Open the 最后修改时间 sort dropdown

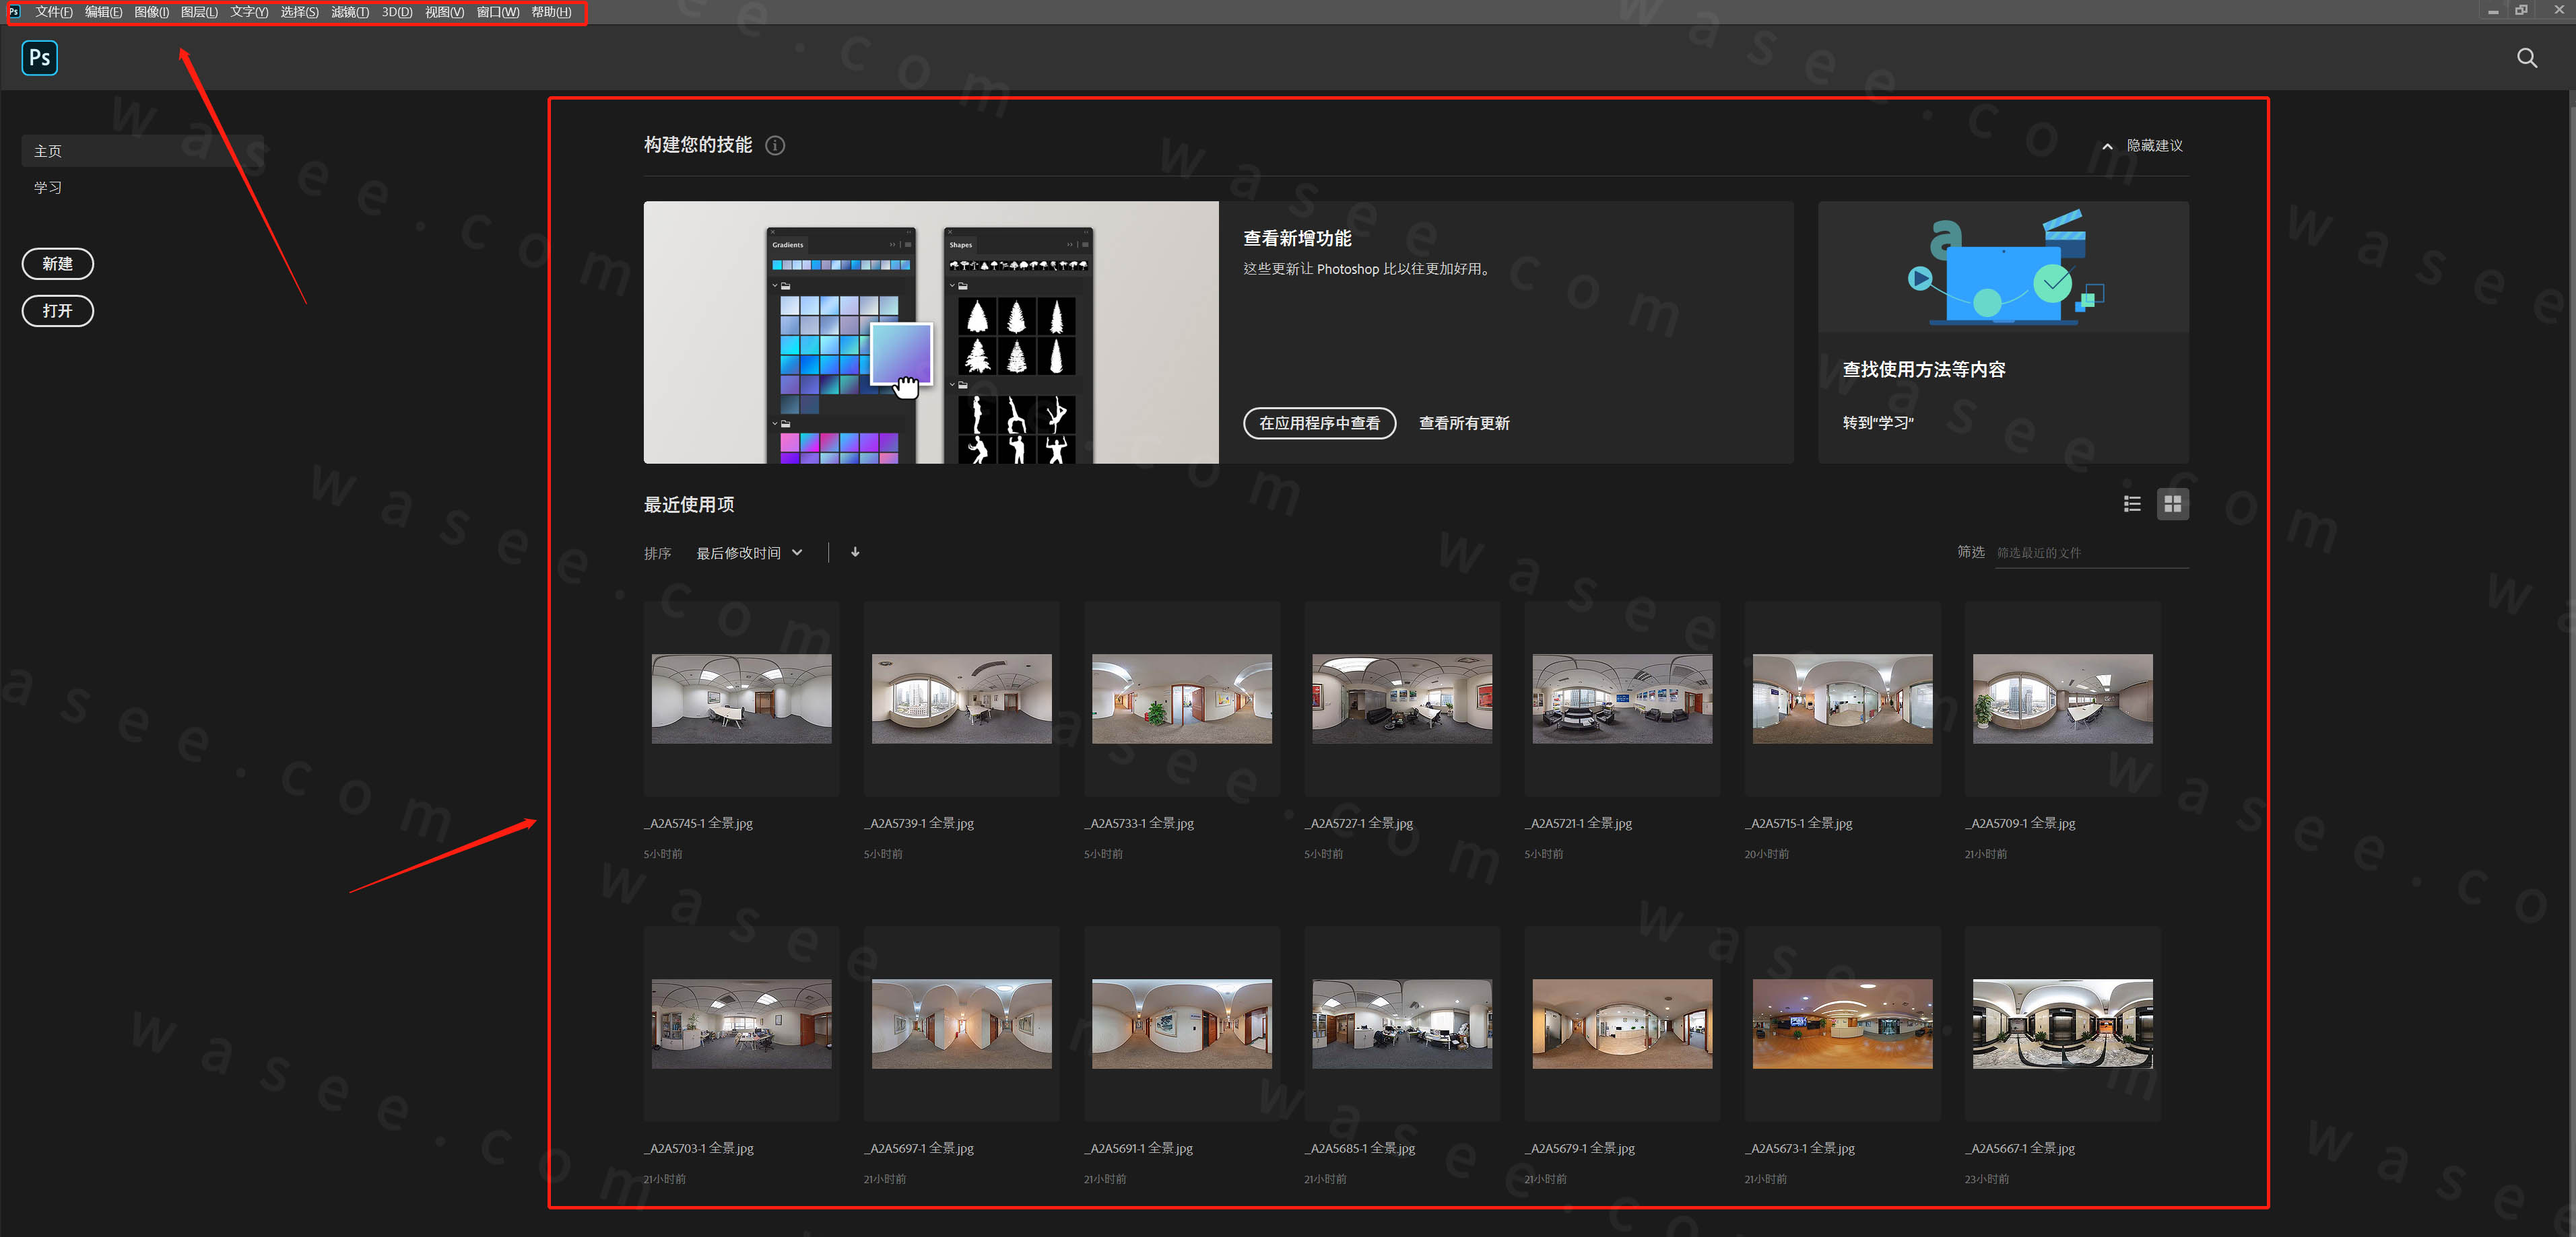click(x=749, y=553)
